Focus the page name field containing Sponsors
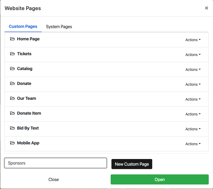Viewport: 213px width, 189px height. 55,163
